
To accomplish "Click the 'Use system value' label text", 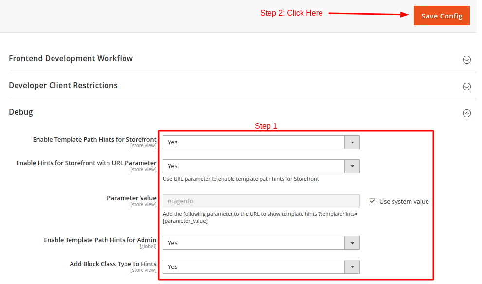I will click(404, 202).
